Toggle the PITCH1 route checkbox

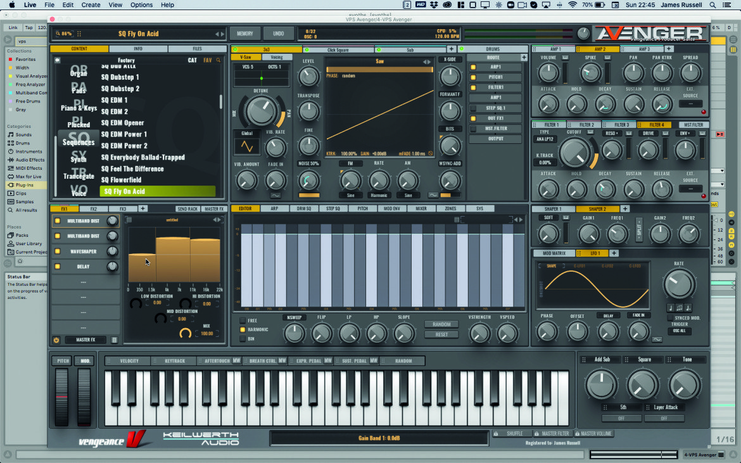(x=473, y=77)
